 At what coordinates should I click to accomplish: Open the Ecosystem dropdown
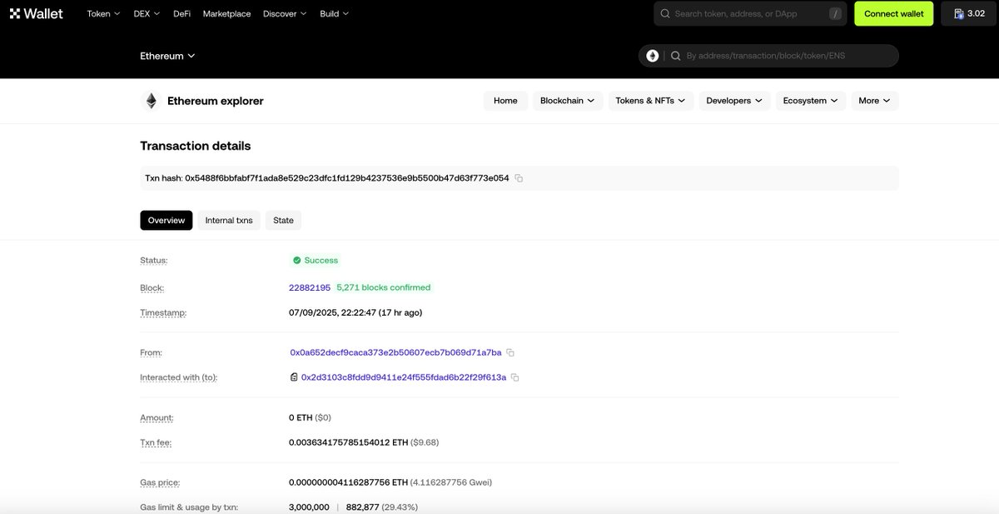point(811,101)
